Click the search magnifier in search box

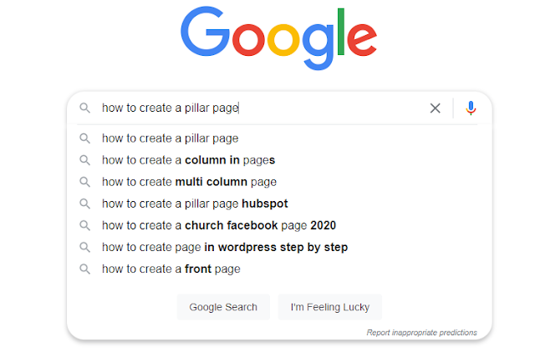click(84, 108)
